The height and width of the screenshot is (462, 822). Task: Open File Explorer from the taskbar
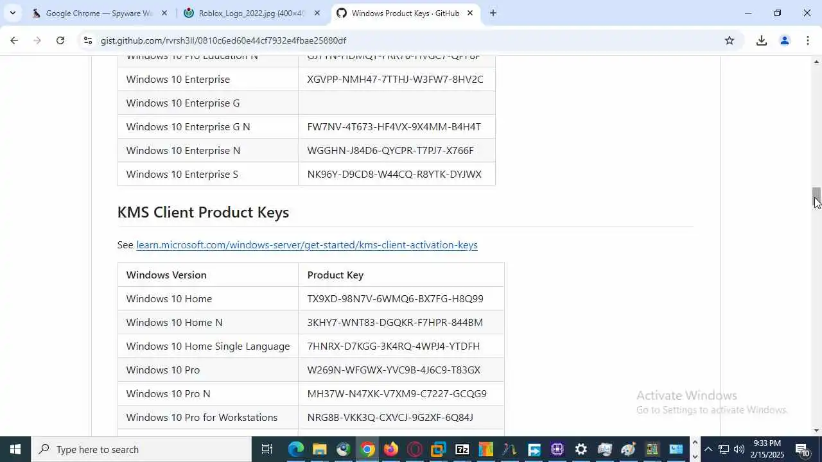tap(320, 449)
